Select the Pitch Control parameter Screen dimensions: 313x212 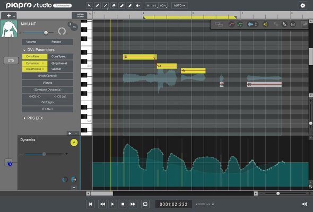tap(48, 76)
